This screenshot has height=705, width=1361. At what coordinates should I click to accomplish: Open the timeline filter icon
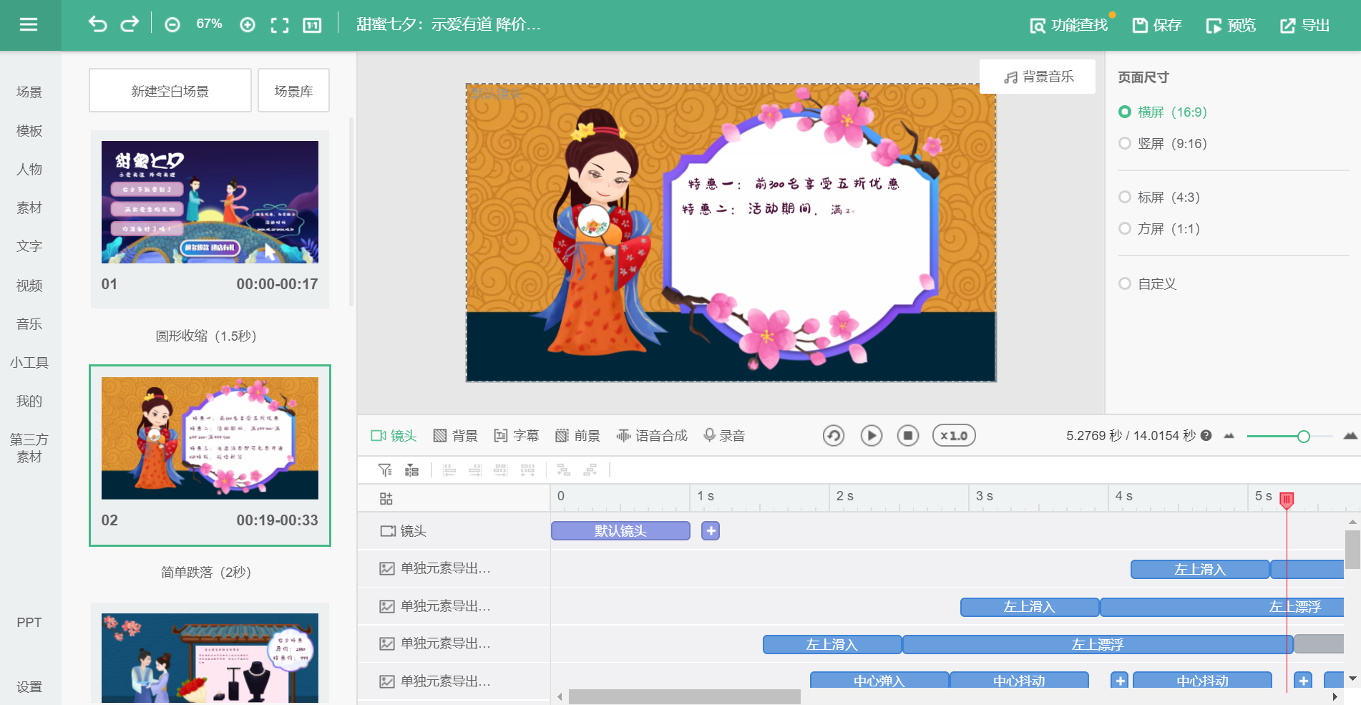click(385, 470)
